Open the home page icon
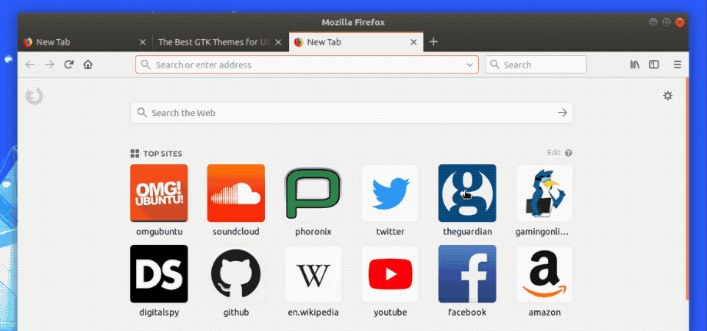Screen dimensions: 707x331 (88, 65)
